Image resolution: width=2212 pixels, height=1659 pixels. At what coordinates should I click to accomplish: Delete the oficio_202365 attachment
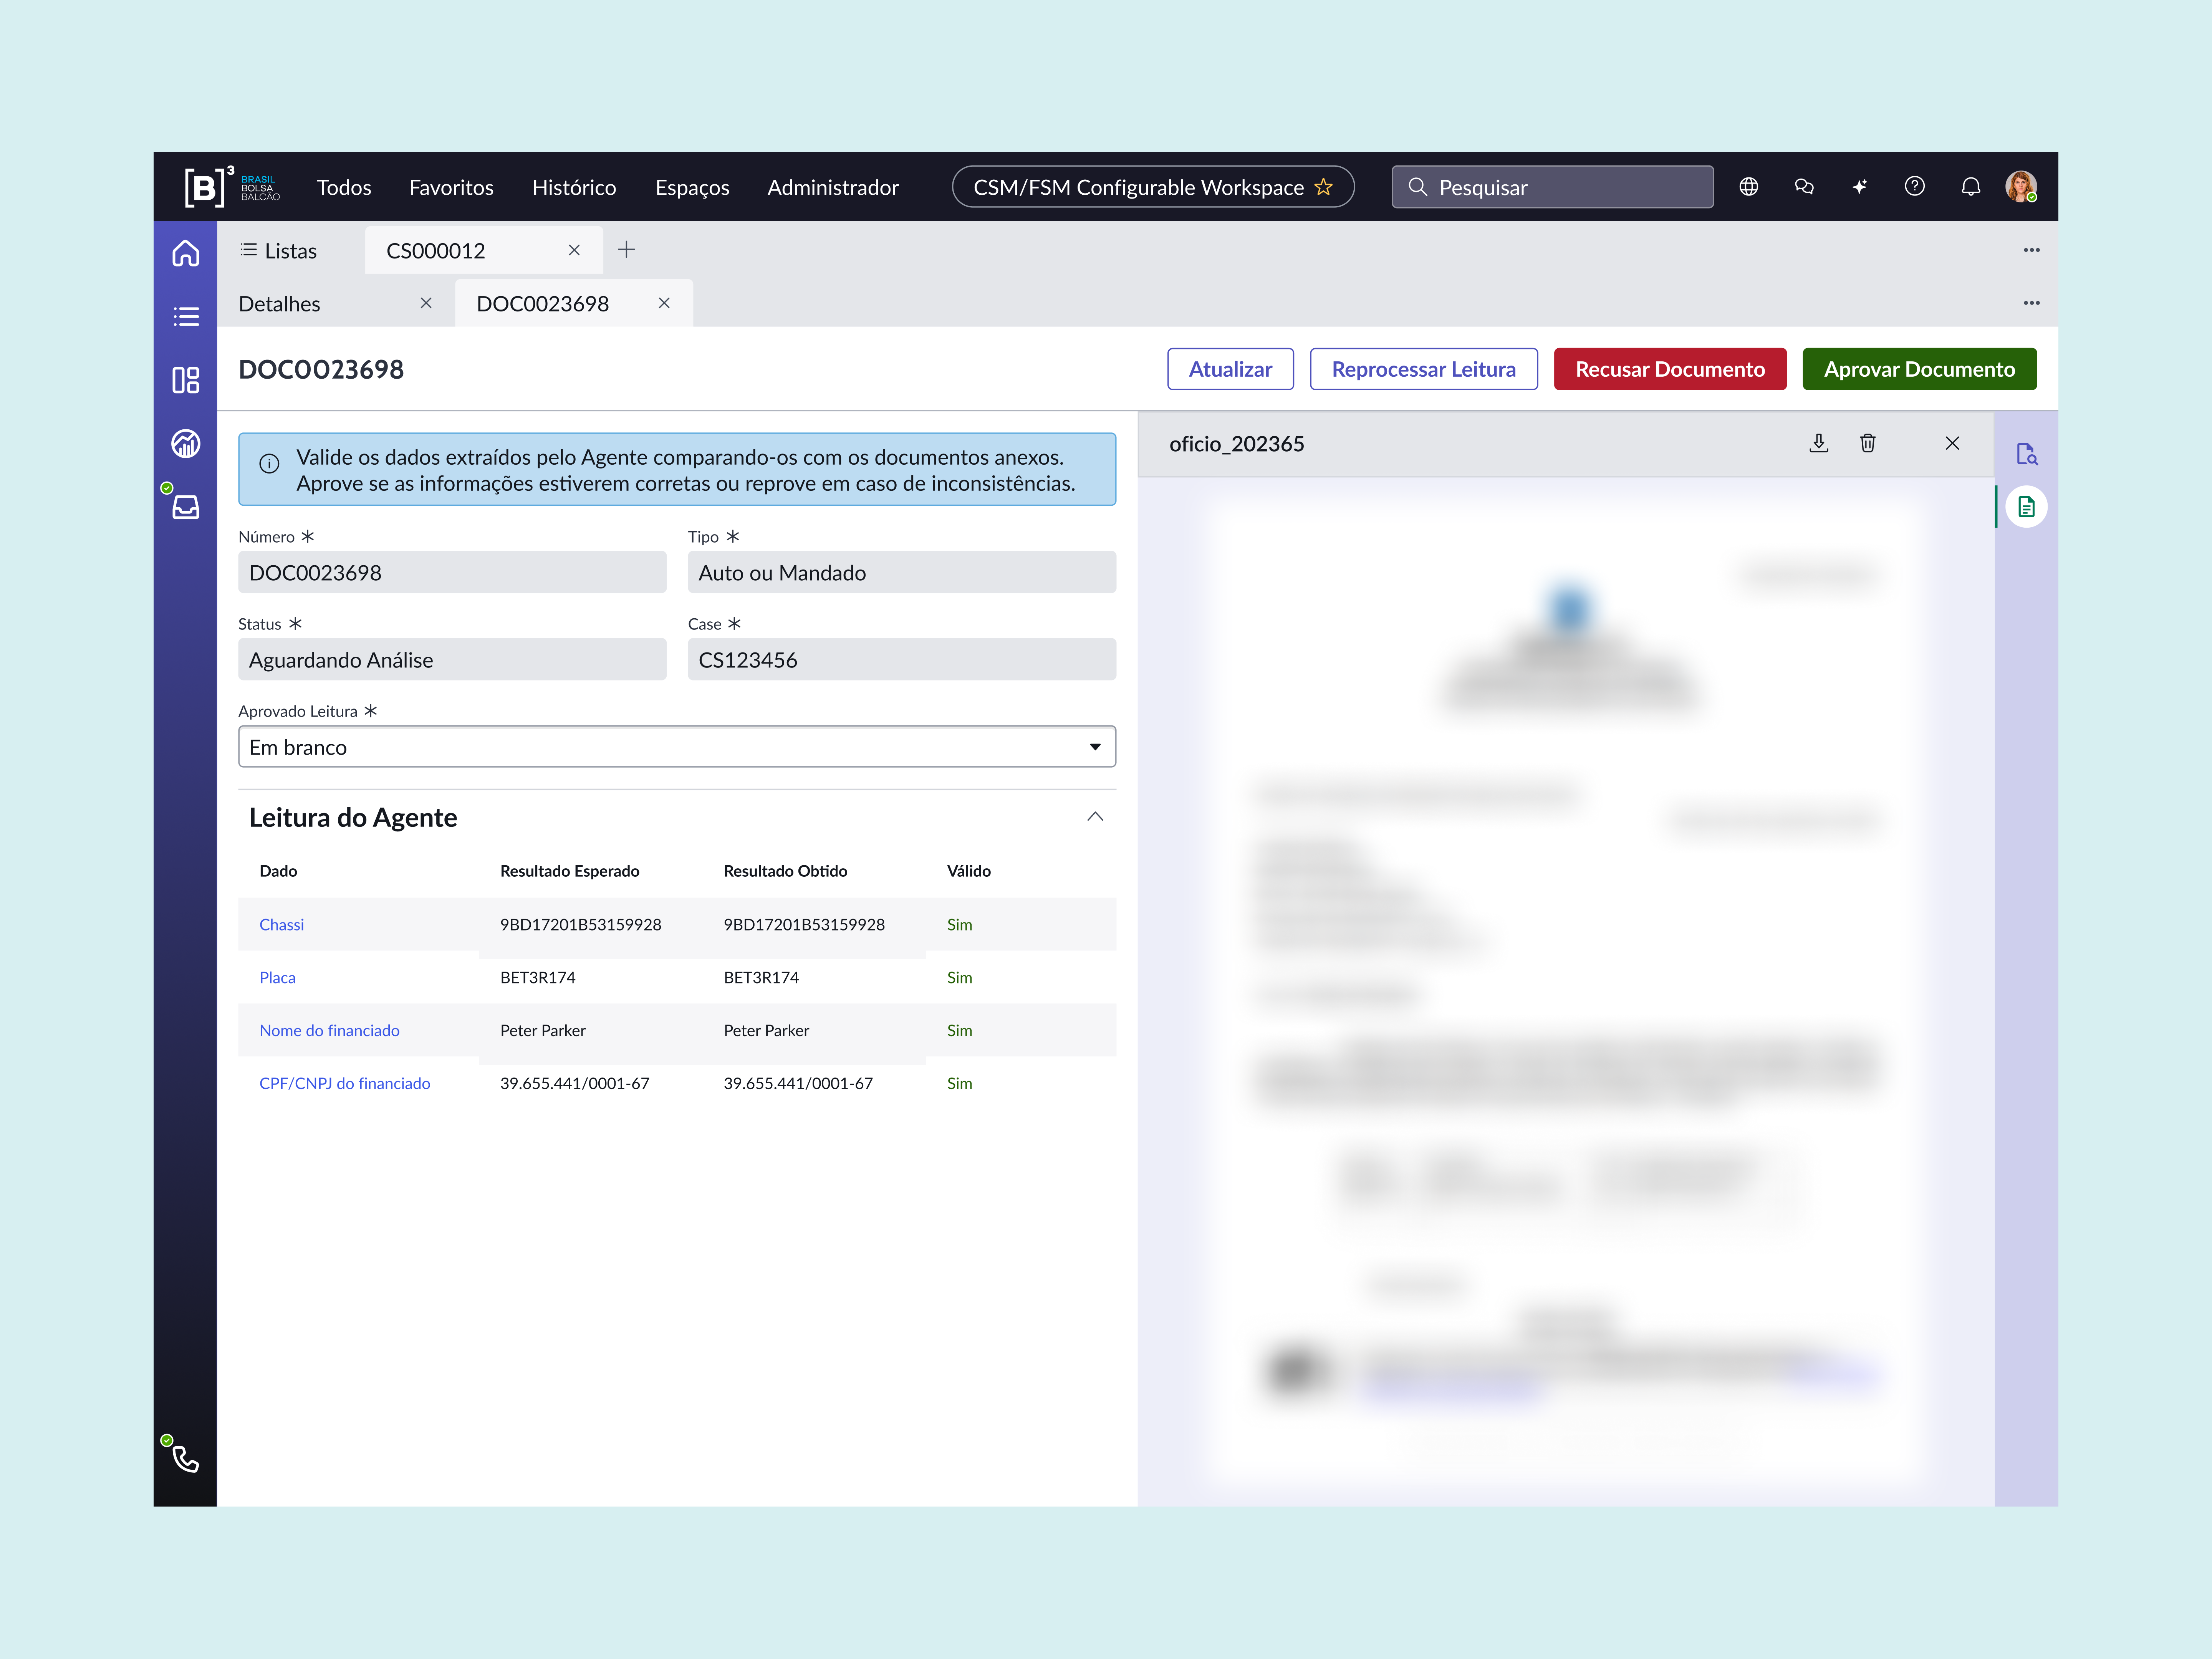(x=1867, y=443)
